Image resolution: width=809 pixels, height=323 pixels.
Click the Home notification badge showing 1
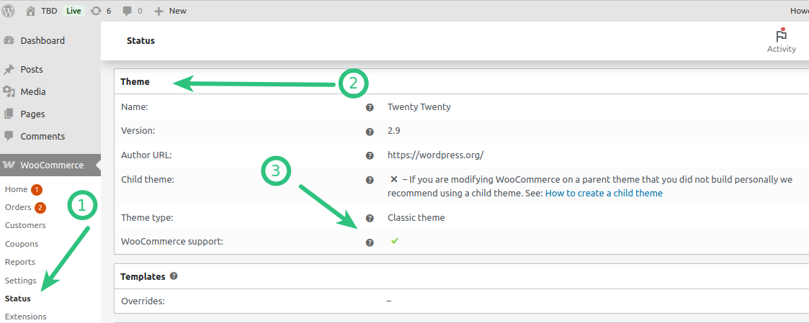click(x=36, y=190)
